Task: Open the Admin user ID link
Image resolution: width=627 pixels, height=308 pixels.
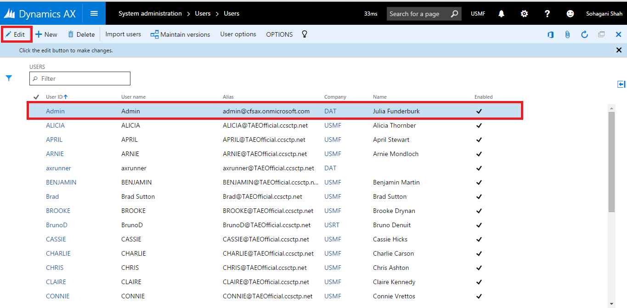Action: 55,111
